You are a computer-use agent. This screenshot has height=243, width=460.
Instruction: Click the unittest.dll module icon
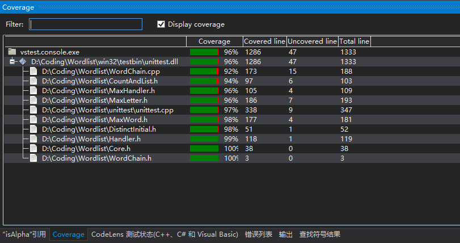[x=23, y=62]
